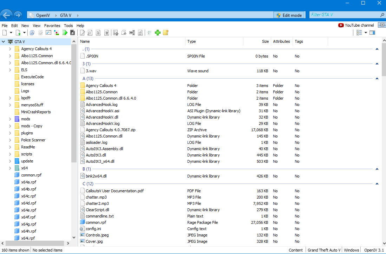Click the extract list with up-arrow icon
Image resolution: width=386 pixels, height=254 pixels.
(116, 33)
